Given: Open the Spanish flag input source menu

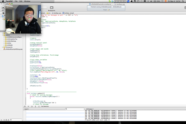Looking at the screenshot, I should [166, 1].
